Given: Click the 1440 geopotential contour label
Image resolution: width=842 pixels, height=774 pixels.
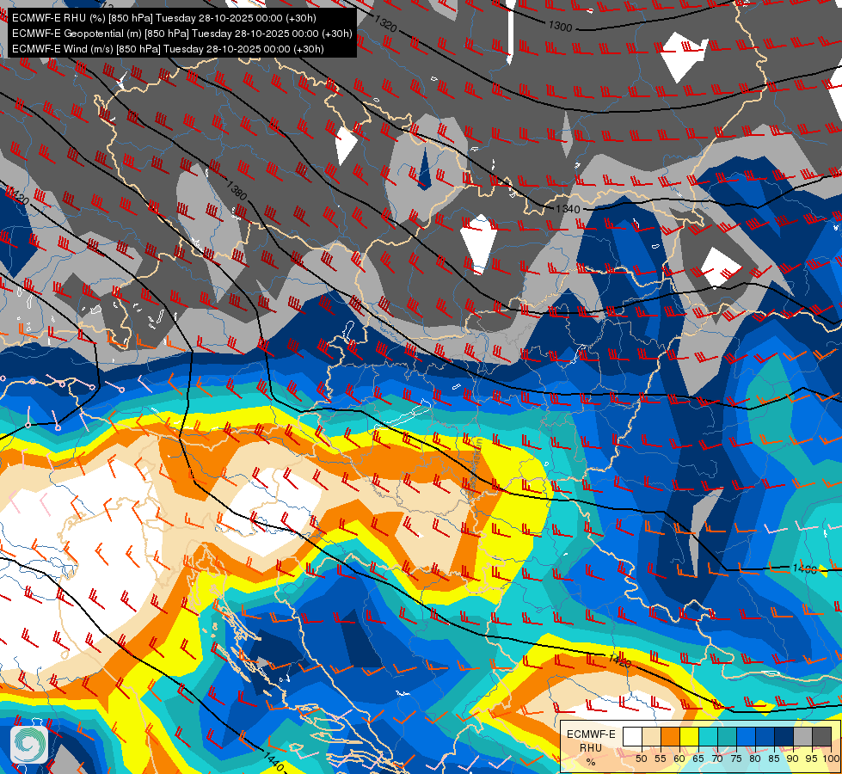Looking at the screenshot, I should pos(274,762).
